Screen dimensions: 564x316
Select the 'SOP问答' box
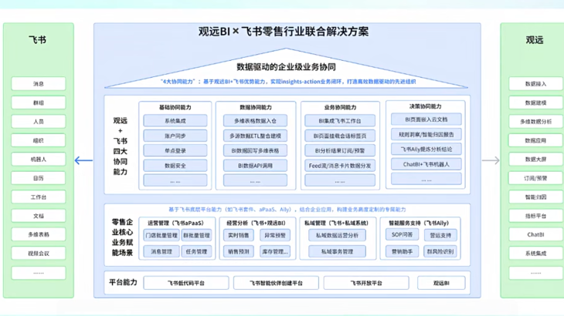pyautogui.click(x=402, y=234)
